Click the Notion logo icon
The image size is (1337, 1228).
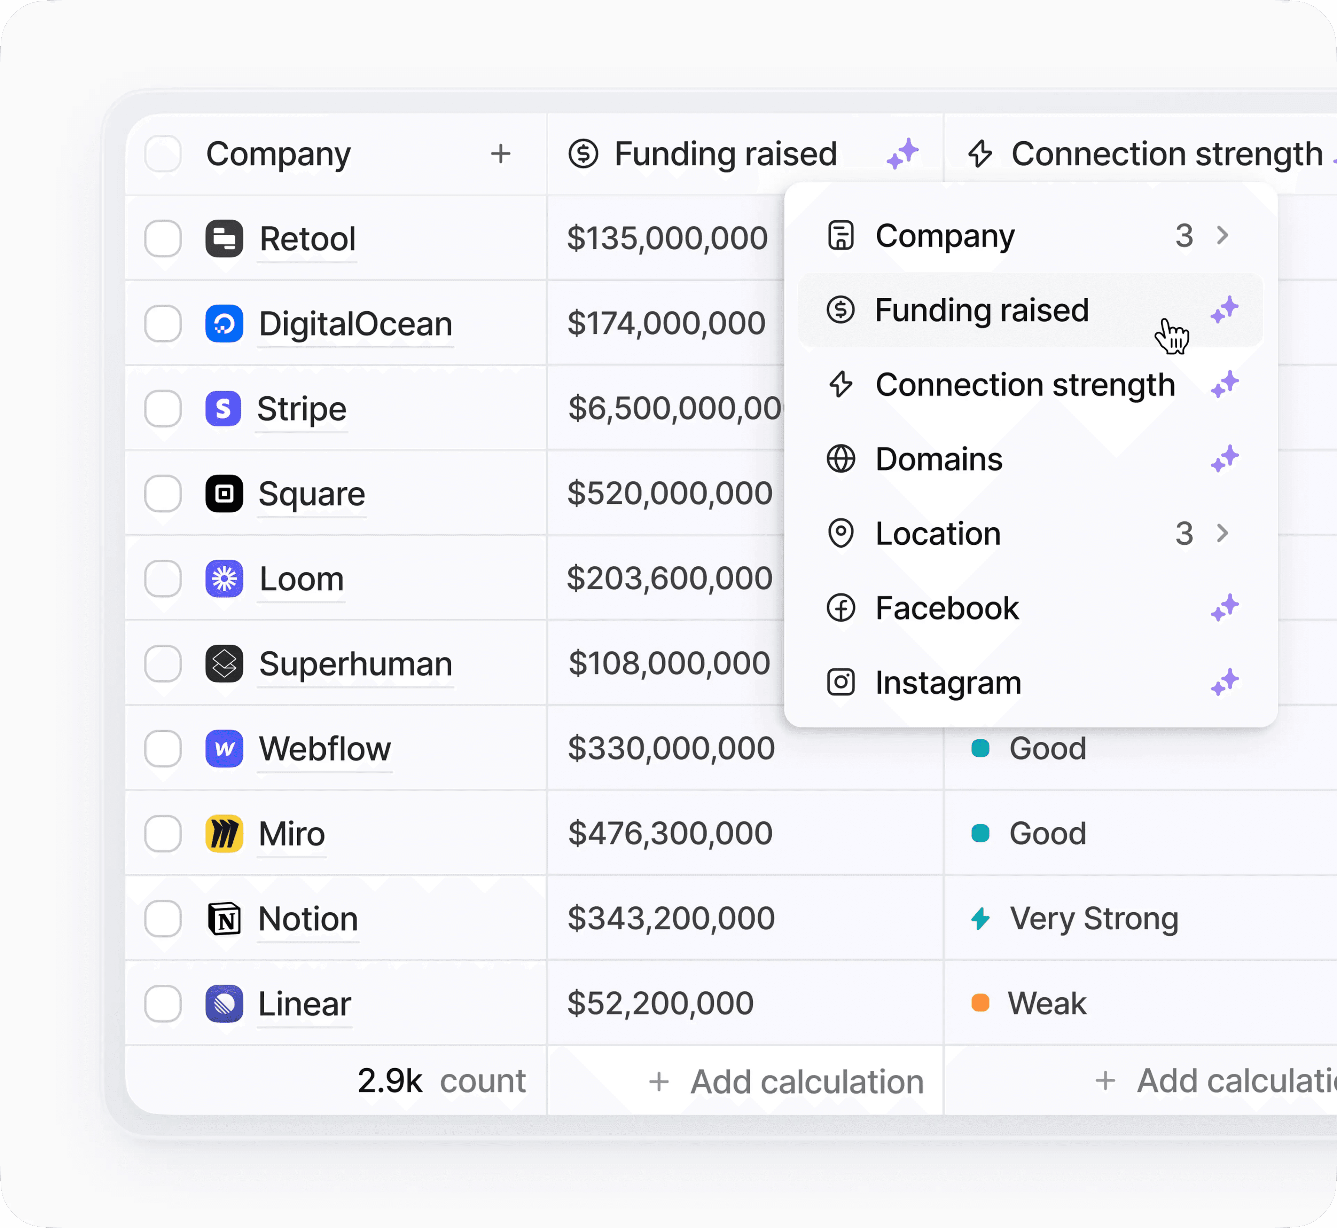tap(224, 919)
